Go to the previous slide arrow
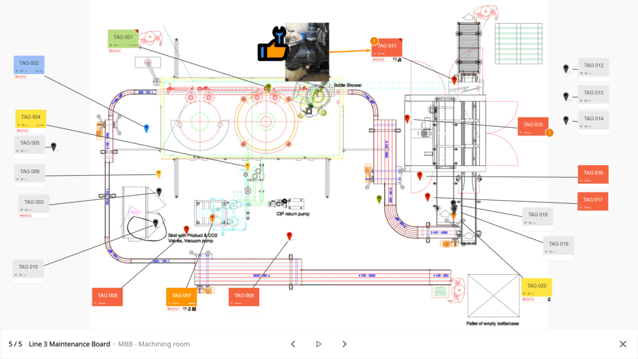 pos(293,344)
